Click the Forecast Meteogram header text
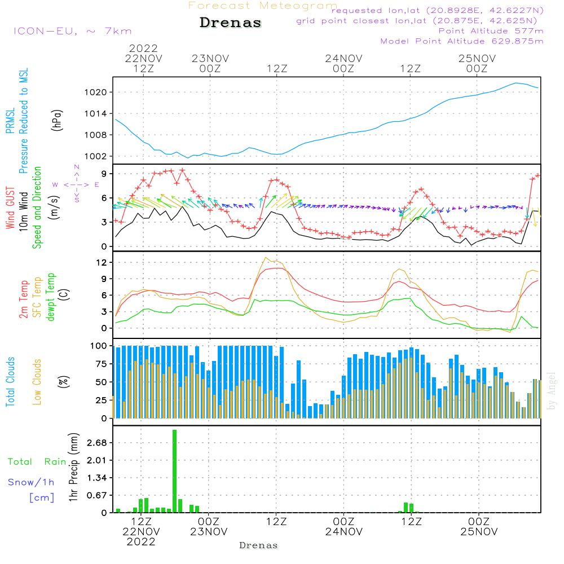The image size is (564, 564). 263,6
